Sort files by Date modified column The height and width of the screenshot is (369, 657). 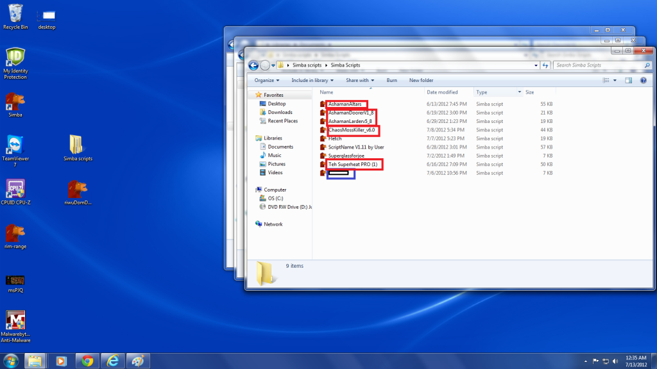pyautogui.click(x=442, y=92)
